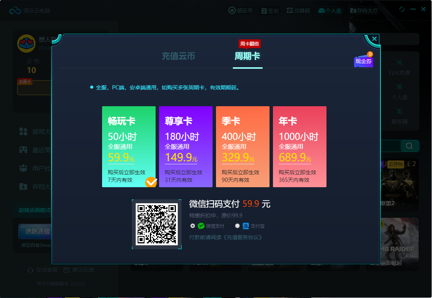Viewport: 432px width, 298px height.
Task: Click the 选区连接 button
Action: pos(35,232)
